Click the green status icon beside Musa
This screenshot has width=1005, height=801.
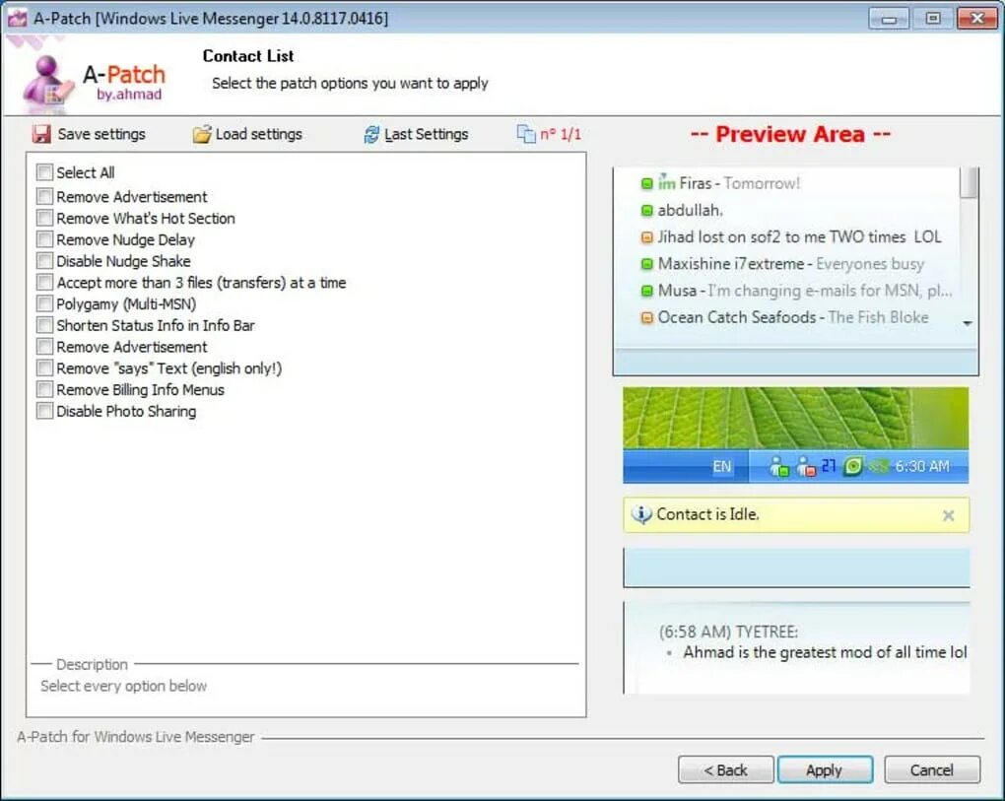(646, 291)
